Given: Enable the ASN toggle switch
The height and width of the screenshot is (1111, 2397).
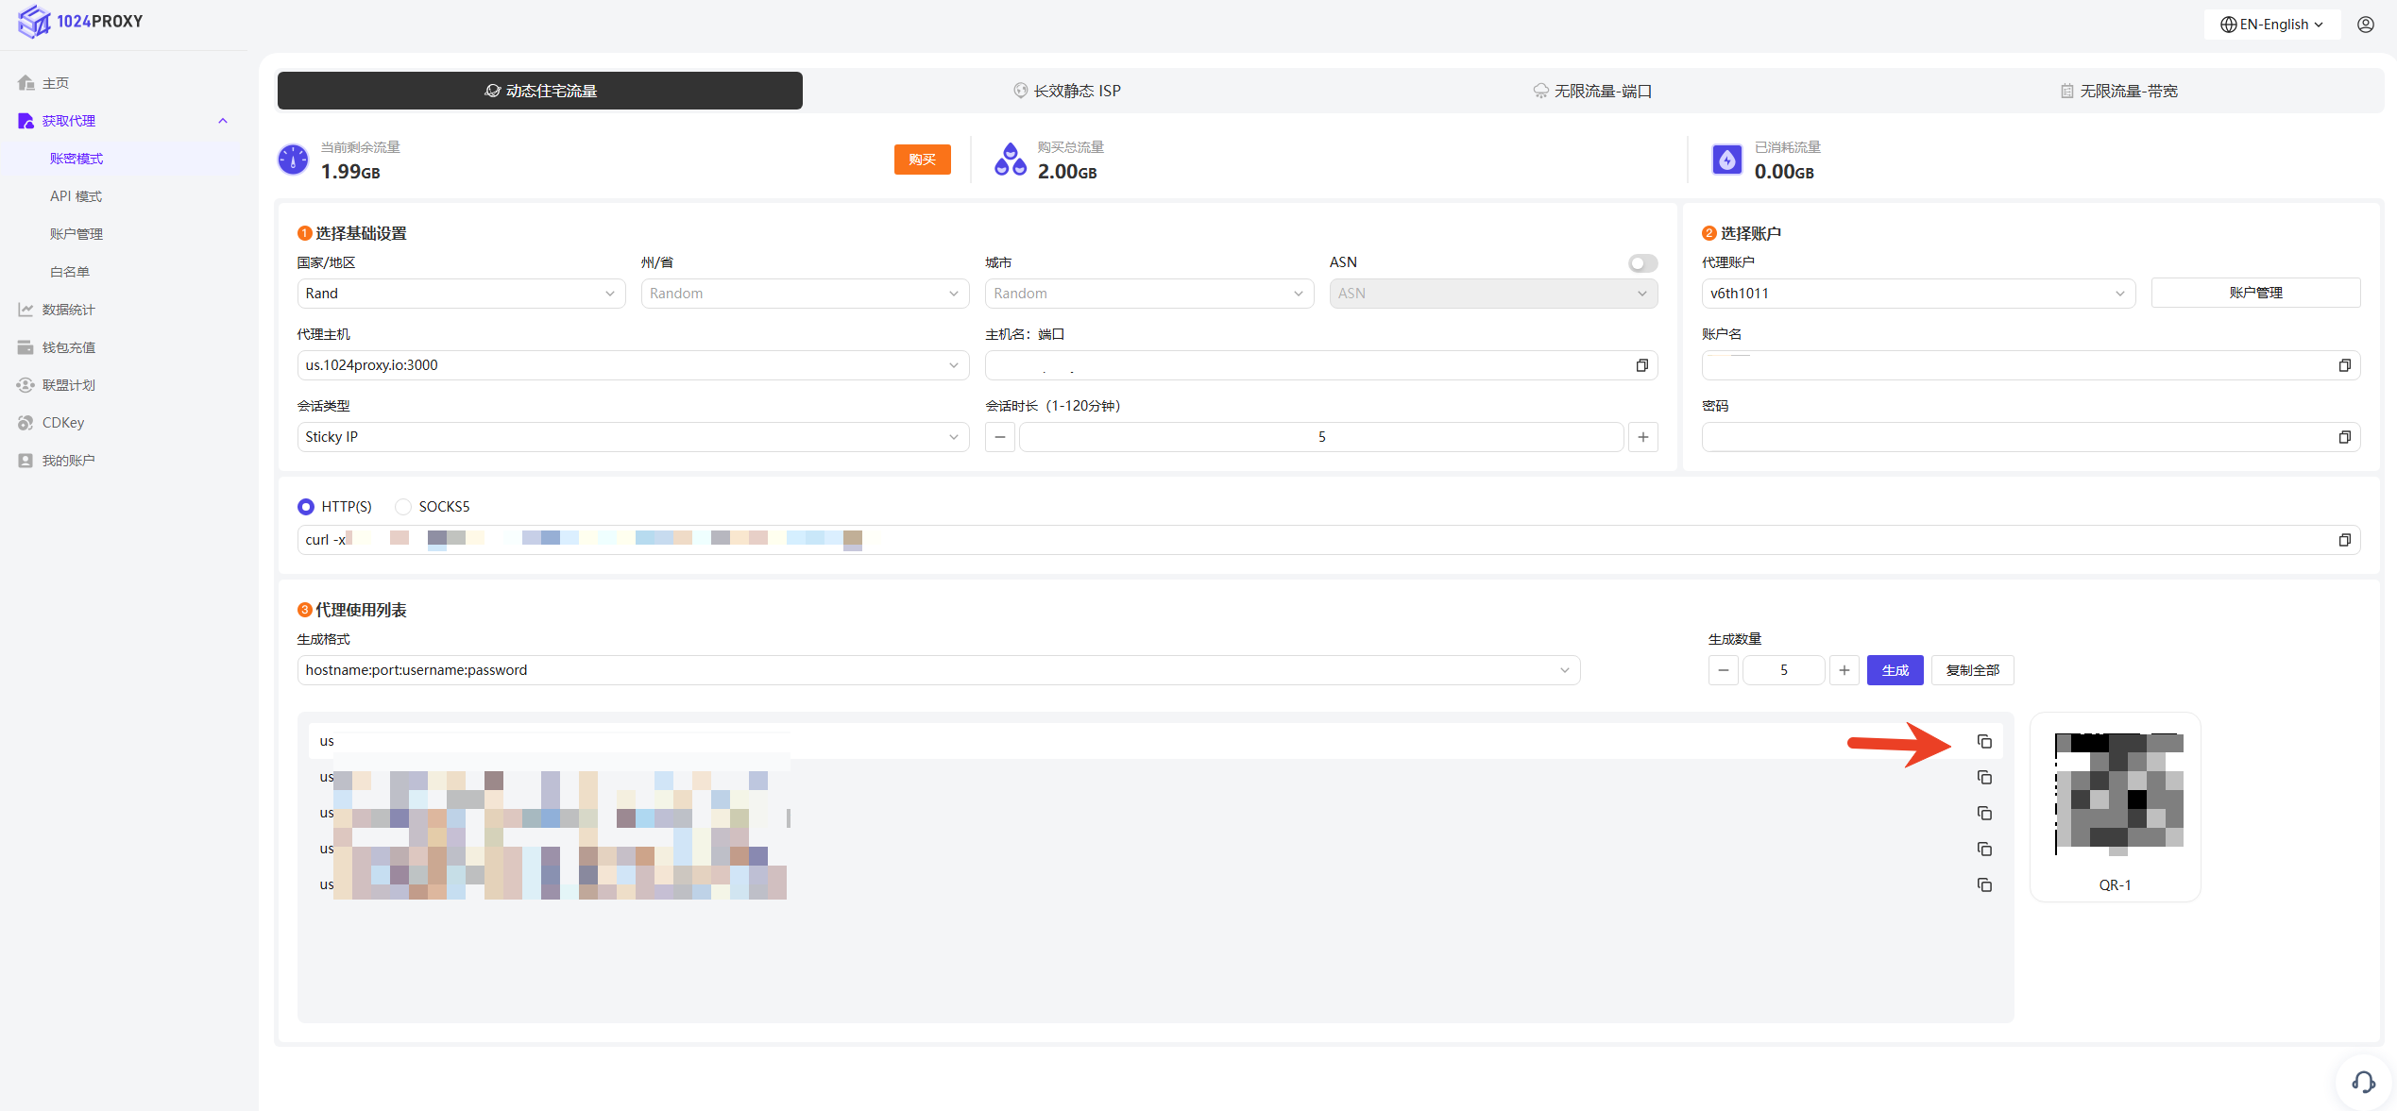Looking at the screenshot, I should tap(1642, 263).
